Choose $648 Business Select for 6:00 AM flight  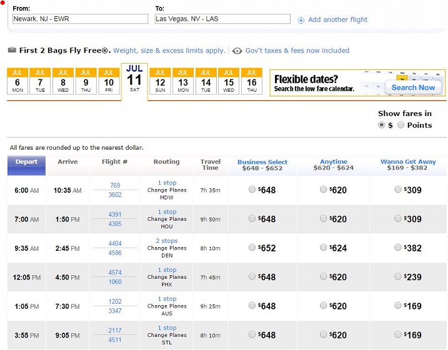(x=252, y=190)
